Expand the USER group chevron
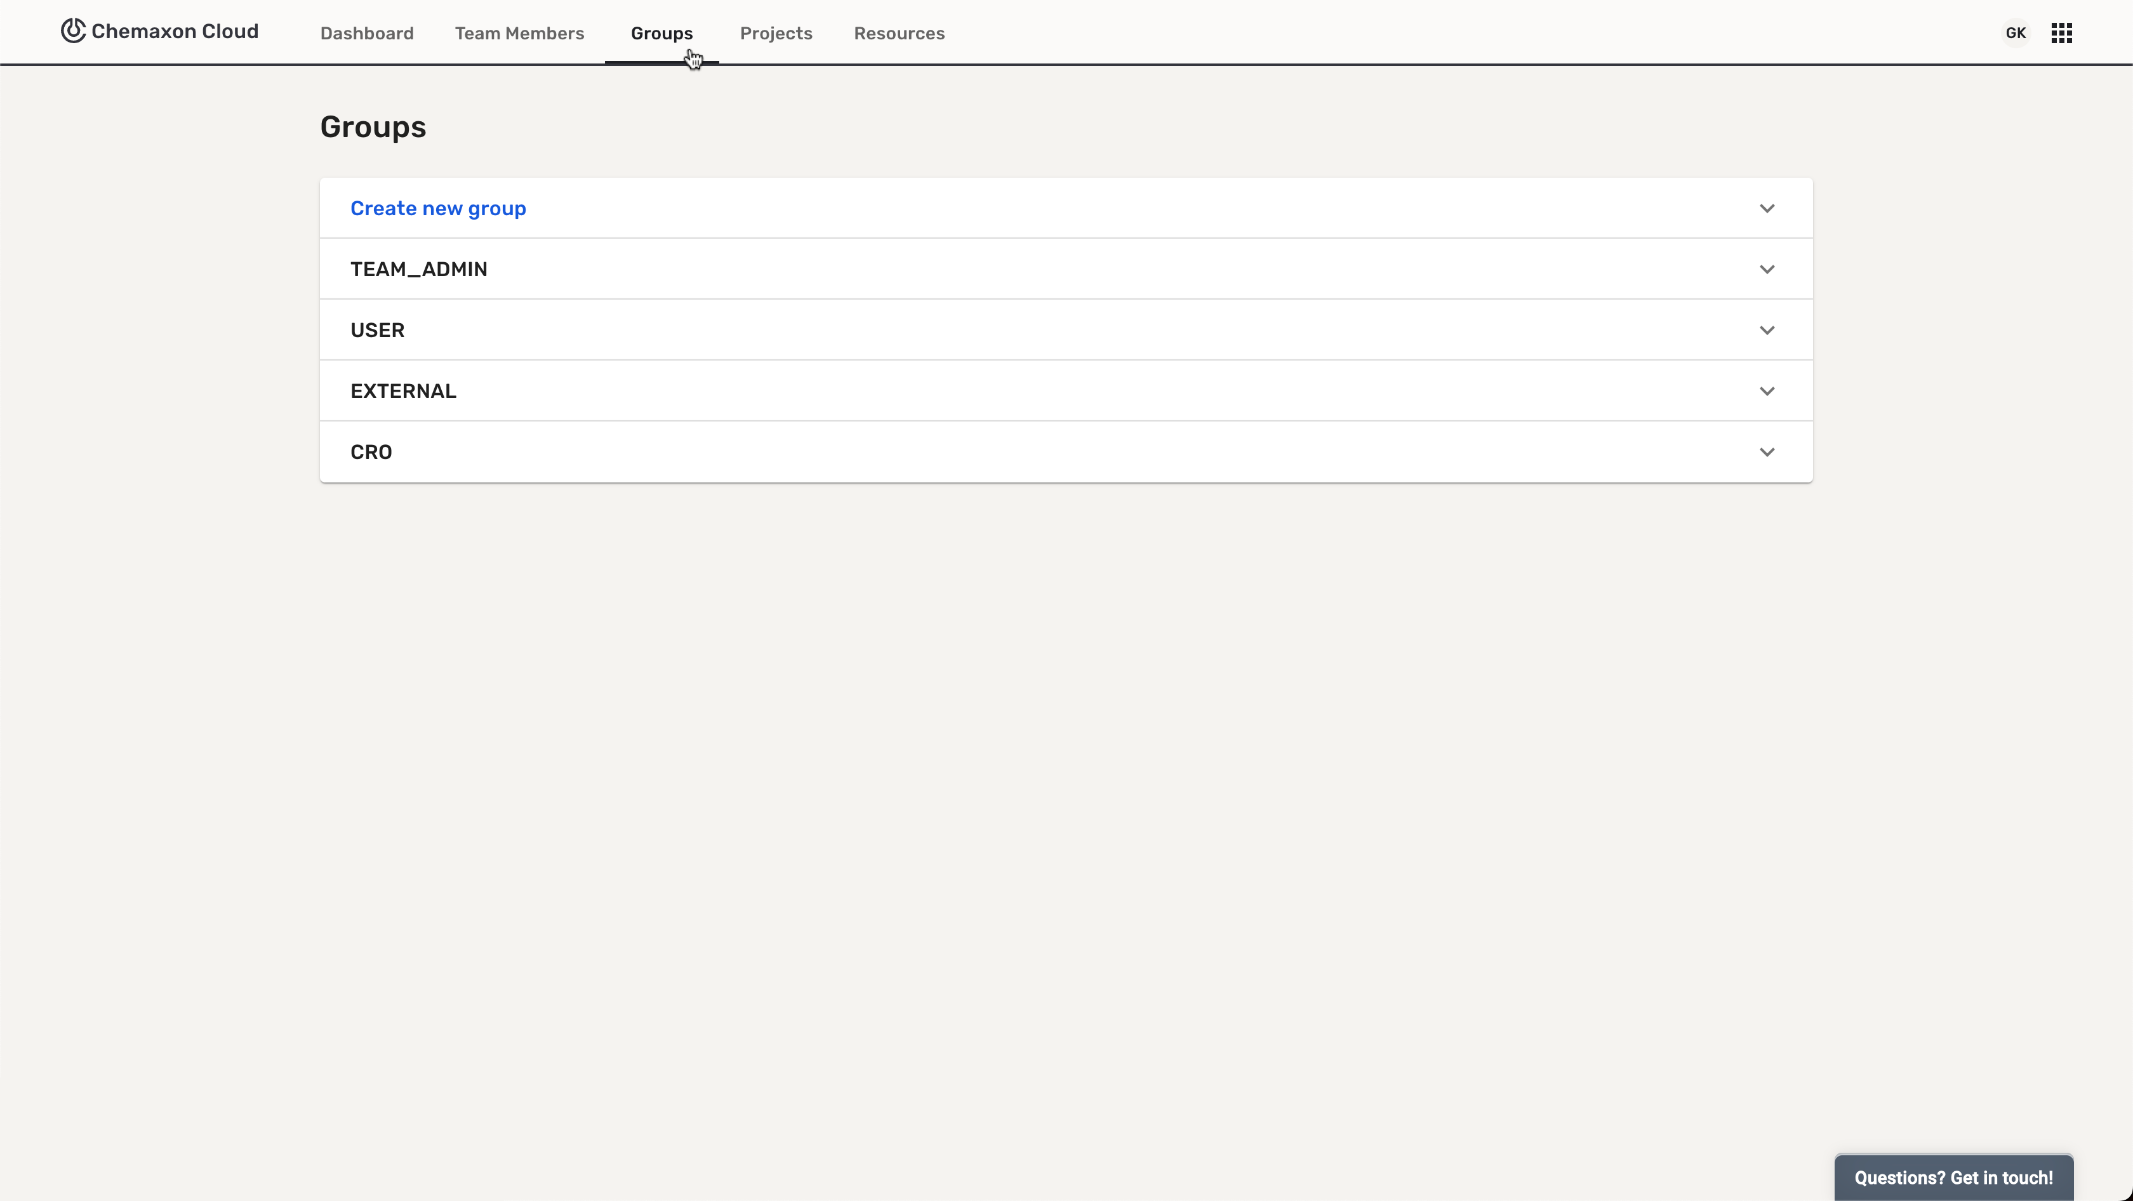The image size is (2133, 1201). tap(1767, 329)
